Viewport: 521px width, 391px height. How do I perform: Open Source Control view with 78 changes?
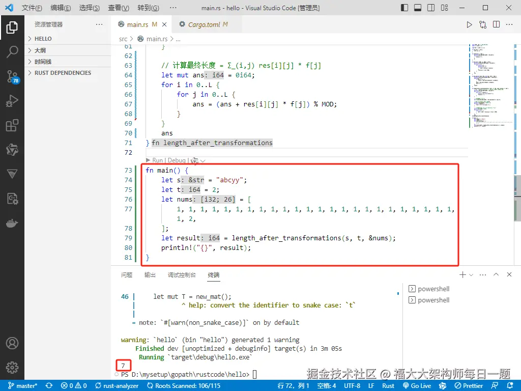tap(13, 76)
